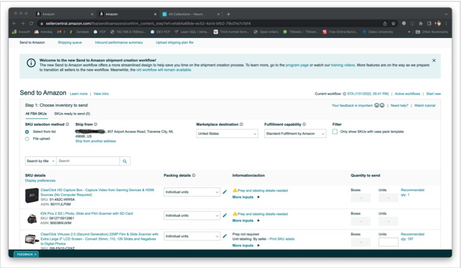Click info icon beside Ship from
The image size is (461, 268).
pos(95,125)
